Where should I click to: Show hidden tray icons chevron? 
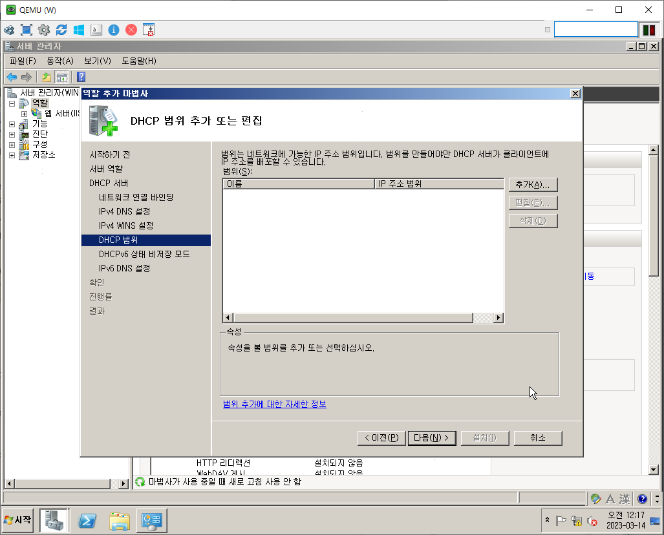coord(547,519)
